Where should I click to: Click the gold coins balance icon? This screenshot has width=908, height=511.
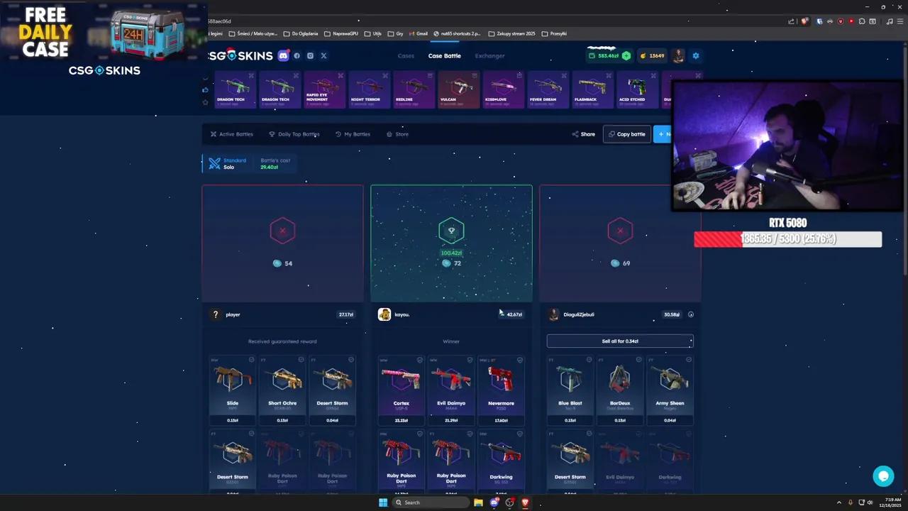pos(643,55)
